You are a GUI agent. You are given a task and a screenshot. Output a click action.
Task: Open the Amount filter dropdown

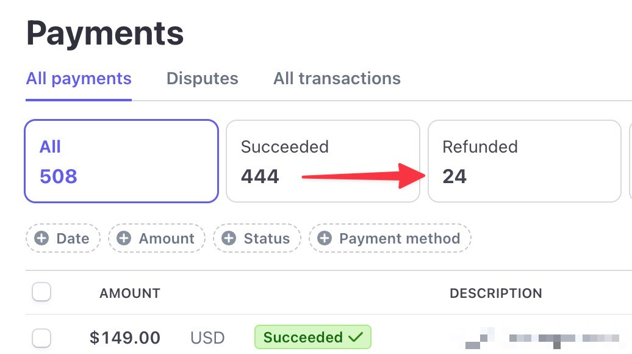(x=157, y=238)
